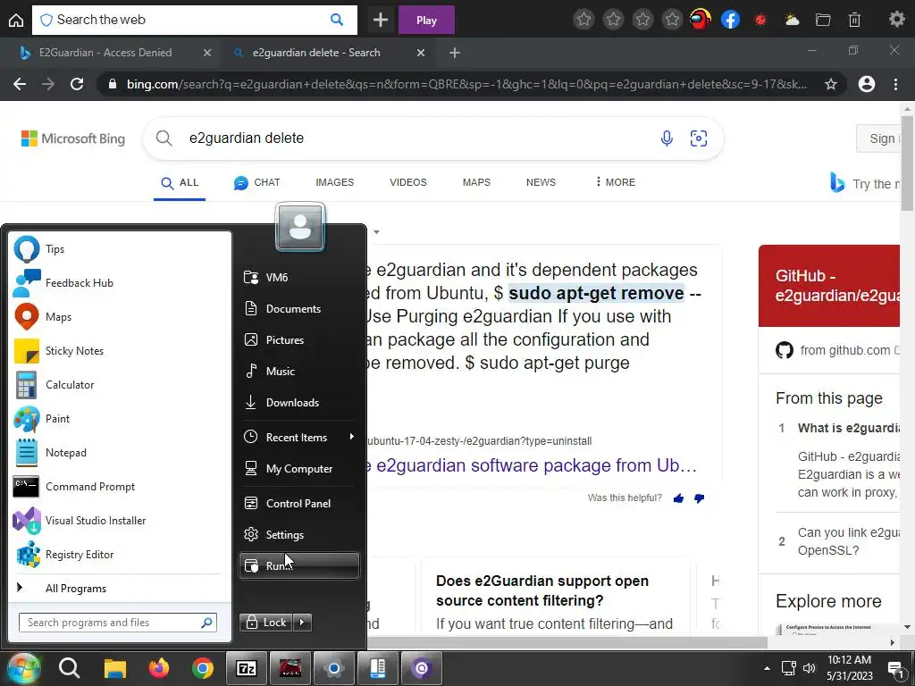Click the Search the web field
915x686 pixels.
[194, 20]
